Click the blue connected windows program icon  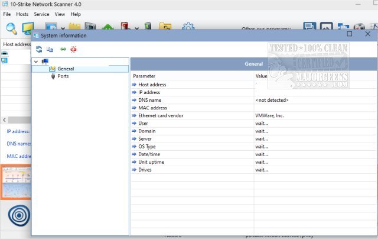coord(343,26)
